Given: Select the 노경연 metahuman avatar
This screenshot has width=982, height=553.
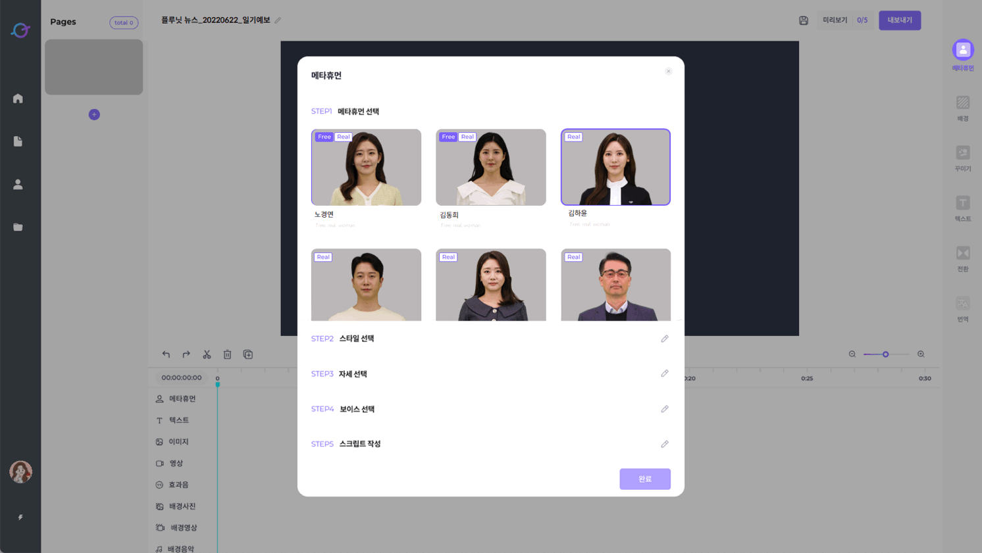Looking at the screenshot, I should point(366,168).
